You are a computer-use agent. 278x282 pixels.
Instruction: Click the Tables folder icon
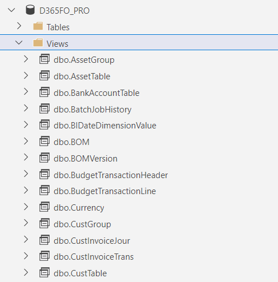pos(38,26)
